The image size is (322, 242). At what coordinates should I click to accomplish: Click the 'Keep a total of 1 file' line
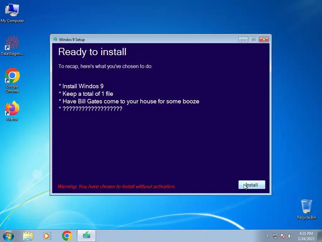point(86,94)
